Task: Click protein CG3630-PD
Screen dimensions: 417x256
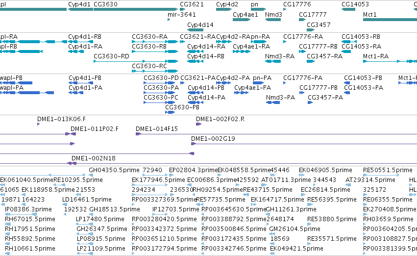Action: (x=161, y=78)
